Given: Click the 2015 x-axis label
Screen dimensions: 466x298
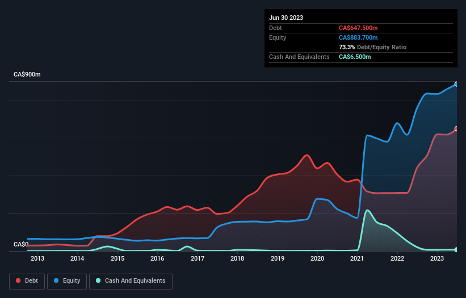Looking at the screenshot, I should point(117,258).
